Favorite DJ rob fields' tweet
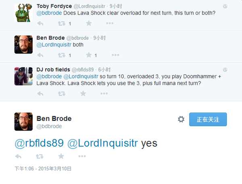Screen dimensions: 242x184 83,94
